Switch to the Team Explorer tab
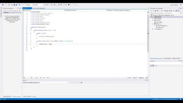 tap(172, 58)
